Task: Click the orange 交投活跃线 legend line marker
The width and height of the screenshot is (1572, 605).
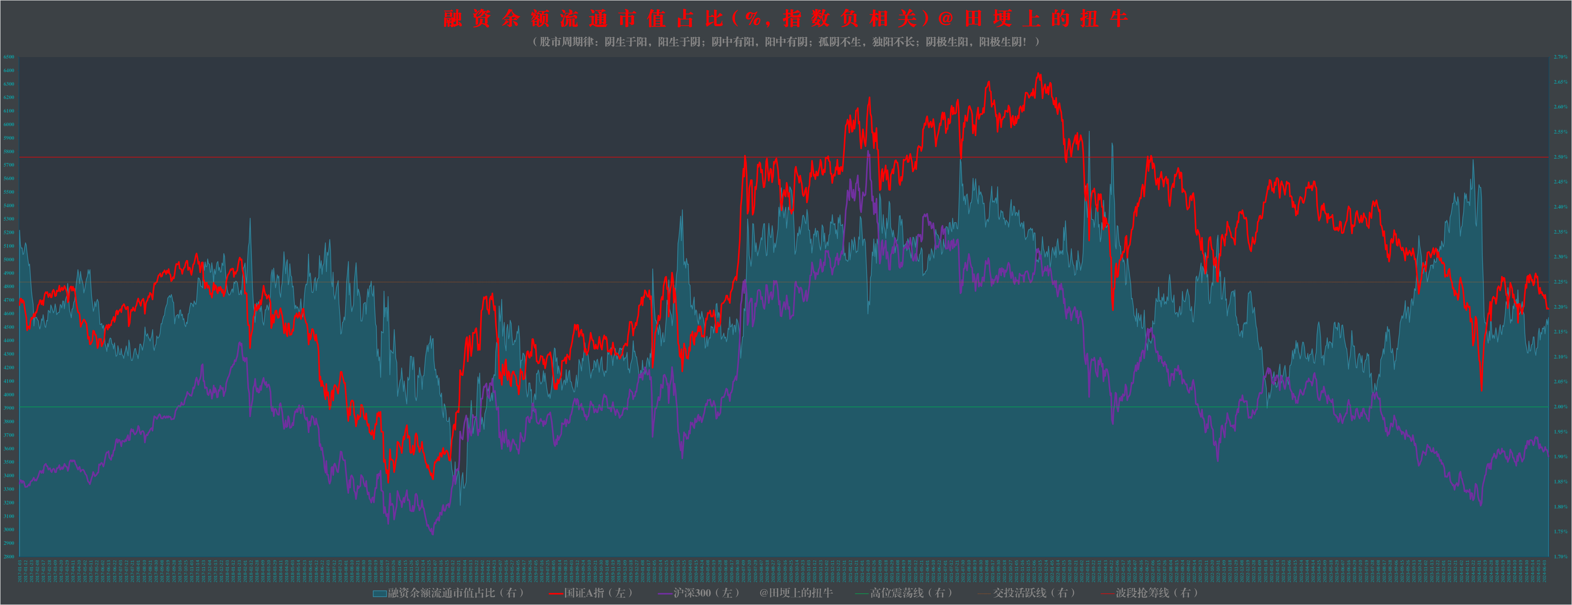Action: (985, 593)
